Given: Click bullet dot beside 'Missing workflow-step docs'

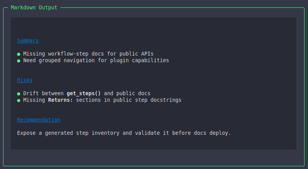Looking at the screenshot, I should [19, 54].
